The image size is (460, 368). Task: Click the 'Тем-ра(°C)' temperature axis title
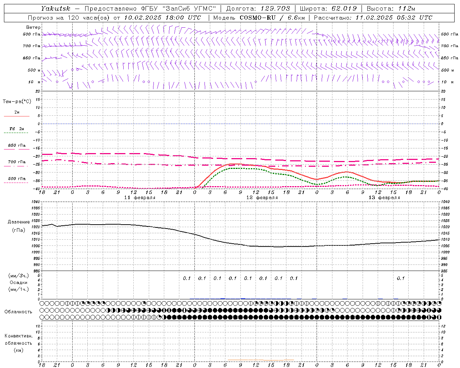click(x=17, y=102)
